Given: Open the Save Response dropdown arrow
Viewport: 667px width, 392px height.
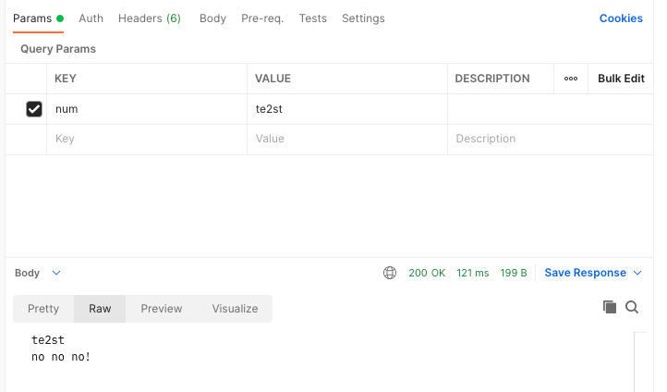Looking at the screenshot, I should click(636, 273).
